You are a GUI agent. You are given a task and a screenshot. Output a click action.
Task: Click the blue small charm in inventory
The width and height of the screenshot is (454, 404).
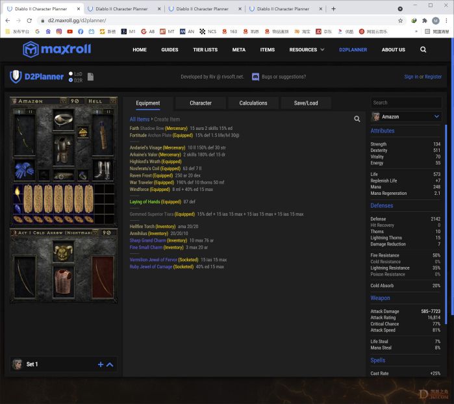click(18, 208)
